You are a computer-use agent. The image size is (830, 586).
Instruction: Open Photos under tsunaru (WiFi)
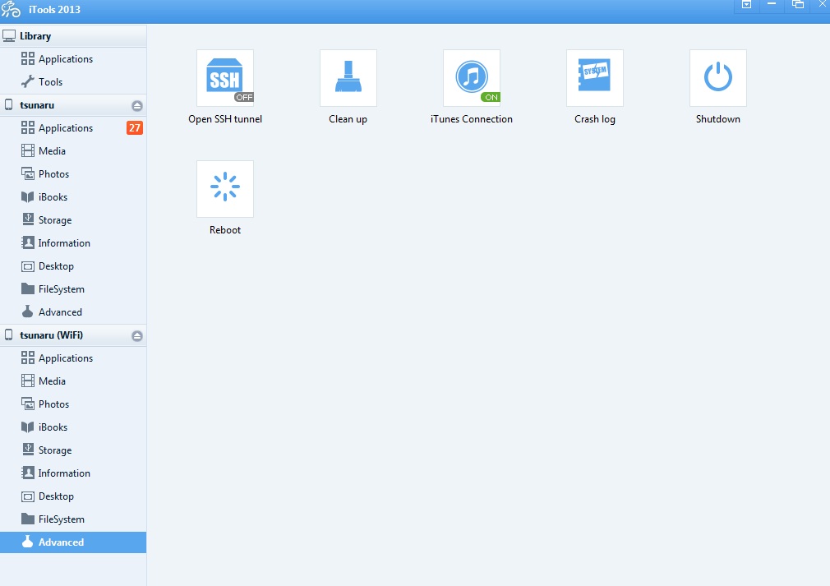coord(73,404)
